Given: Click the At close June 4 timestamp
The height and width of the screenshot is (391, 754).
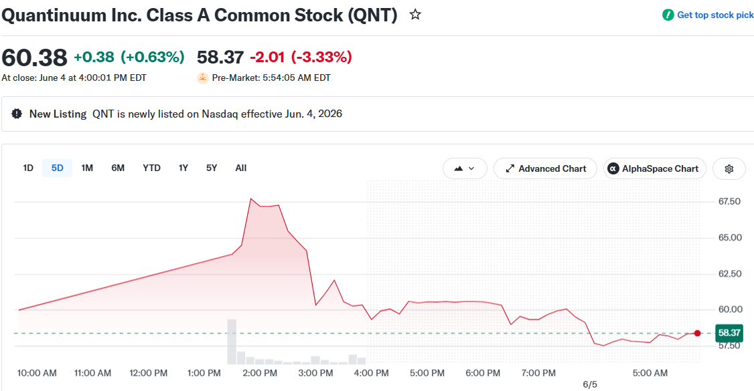Looking at the screenshot, I should click(x=74, y=78).
